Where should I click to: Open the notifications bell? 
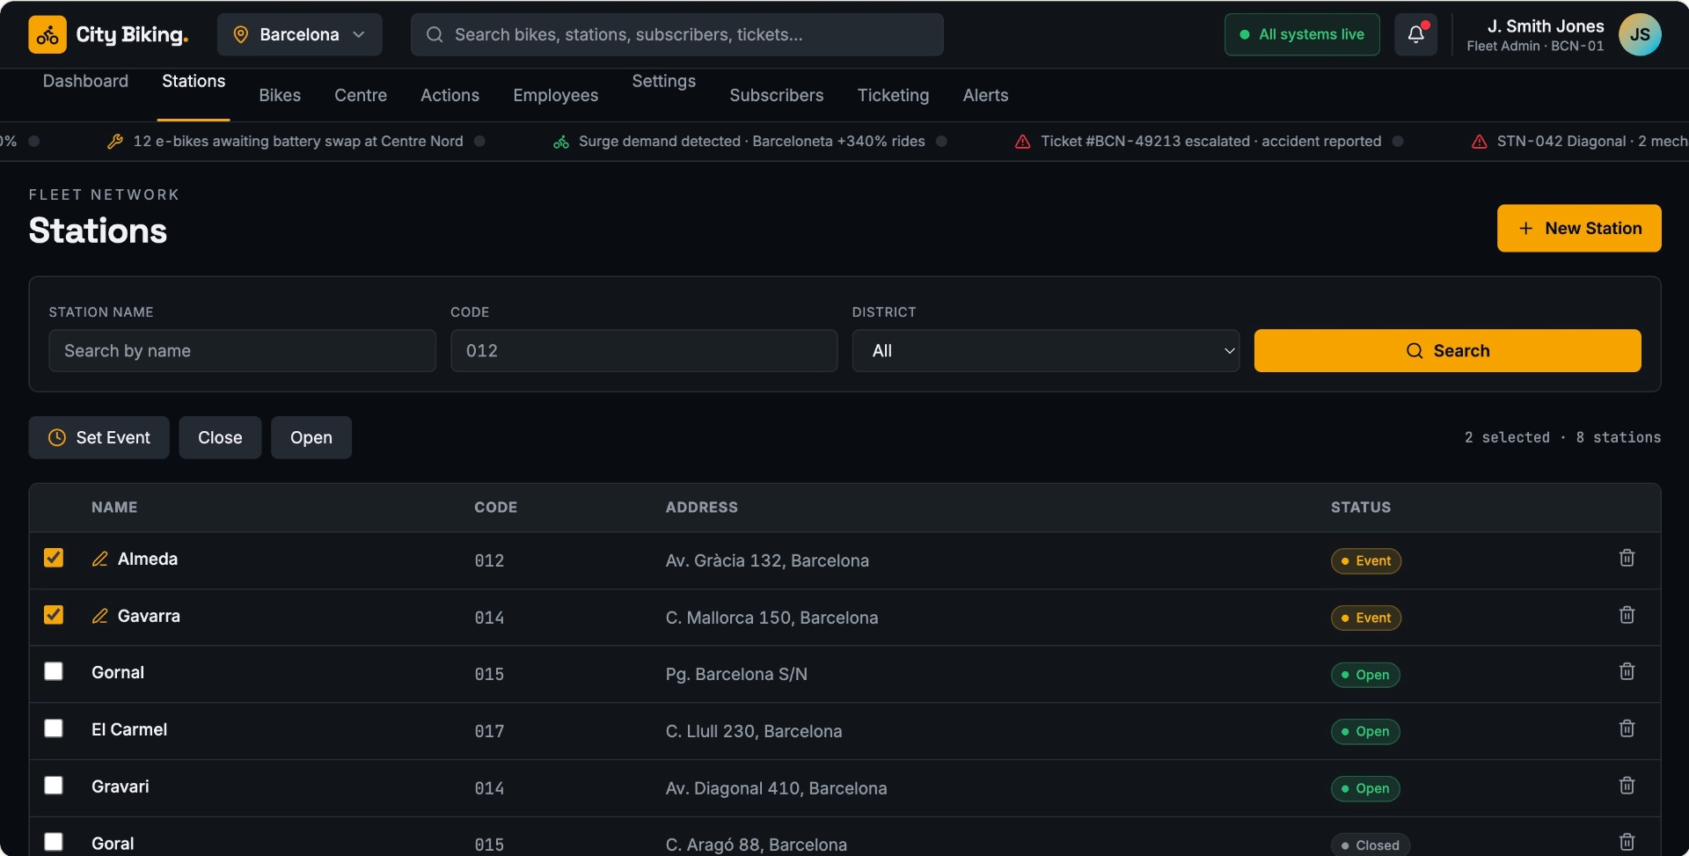[1415, 34]
